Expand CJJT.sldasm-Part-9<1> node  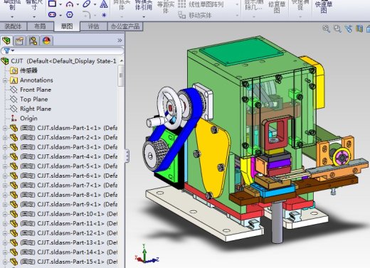[5, 205]
